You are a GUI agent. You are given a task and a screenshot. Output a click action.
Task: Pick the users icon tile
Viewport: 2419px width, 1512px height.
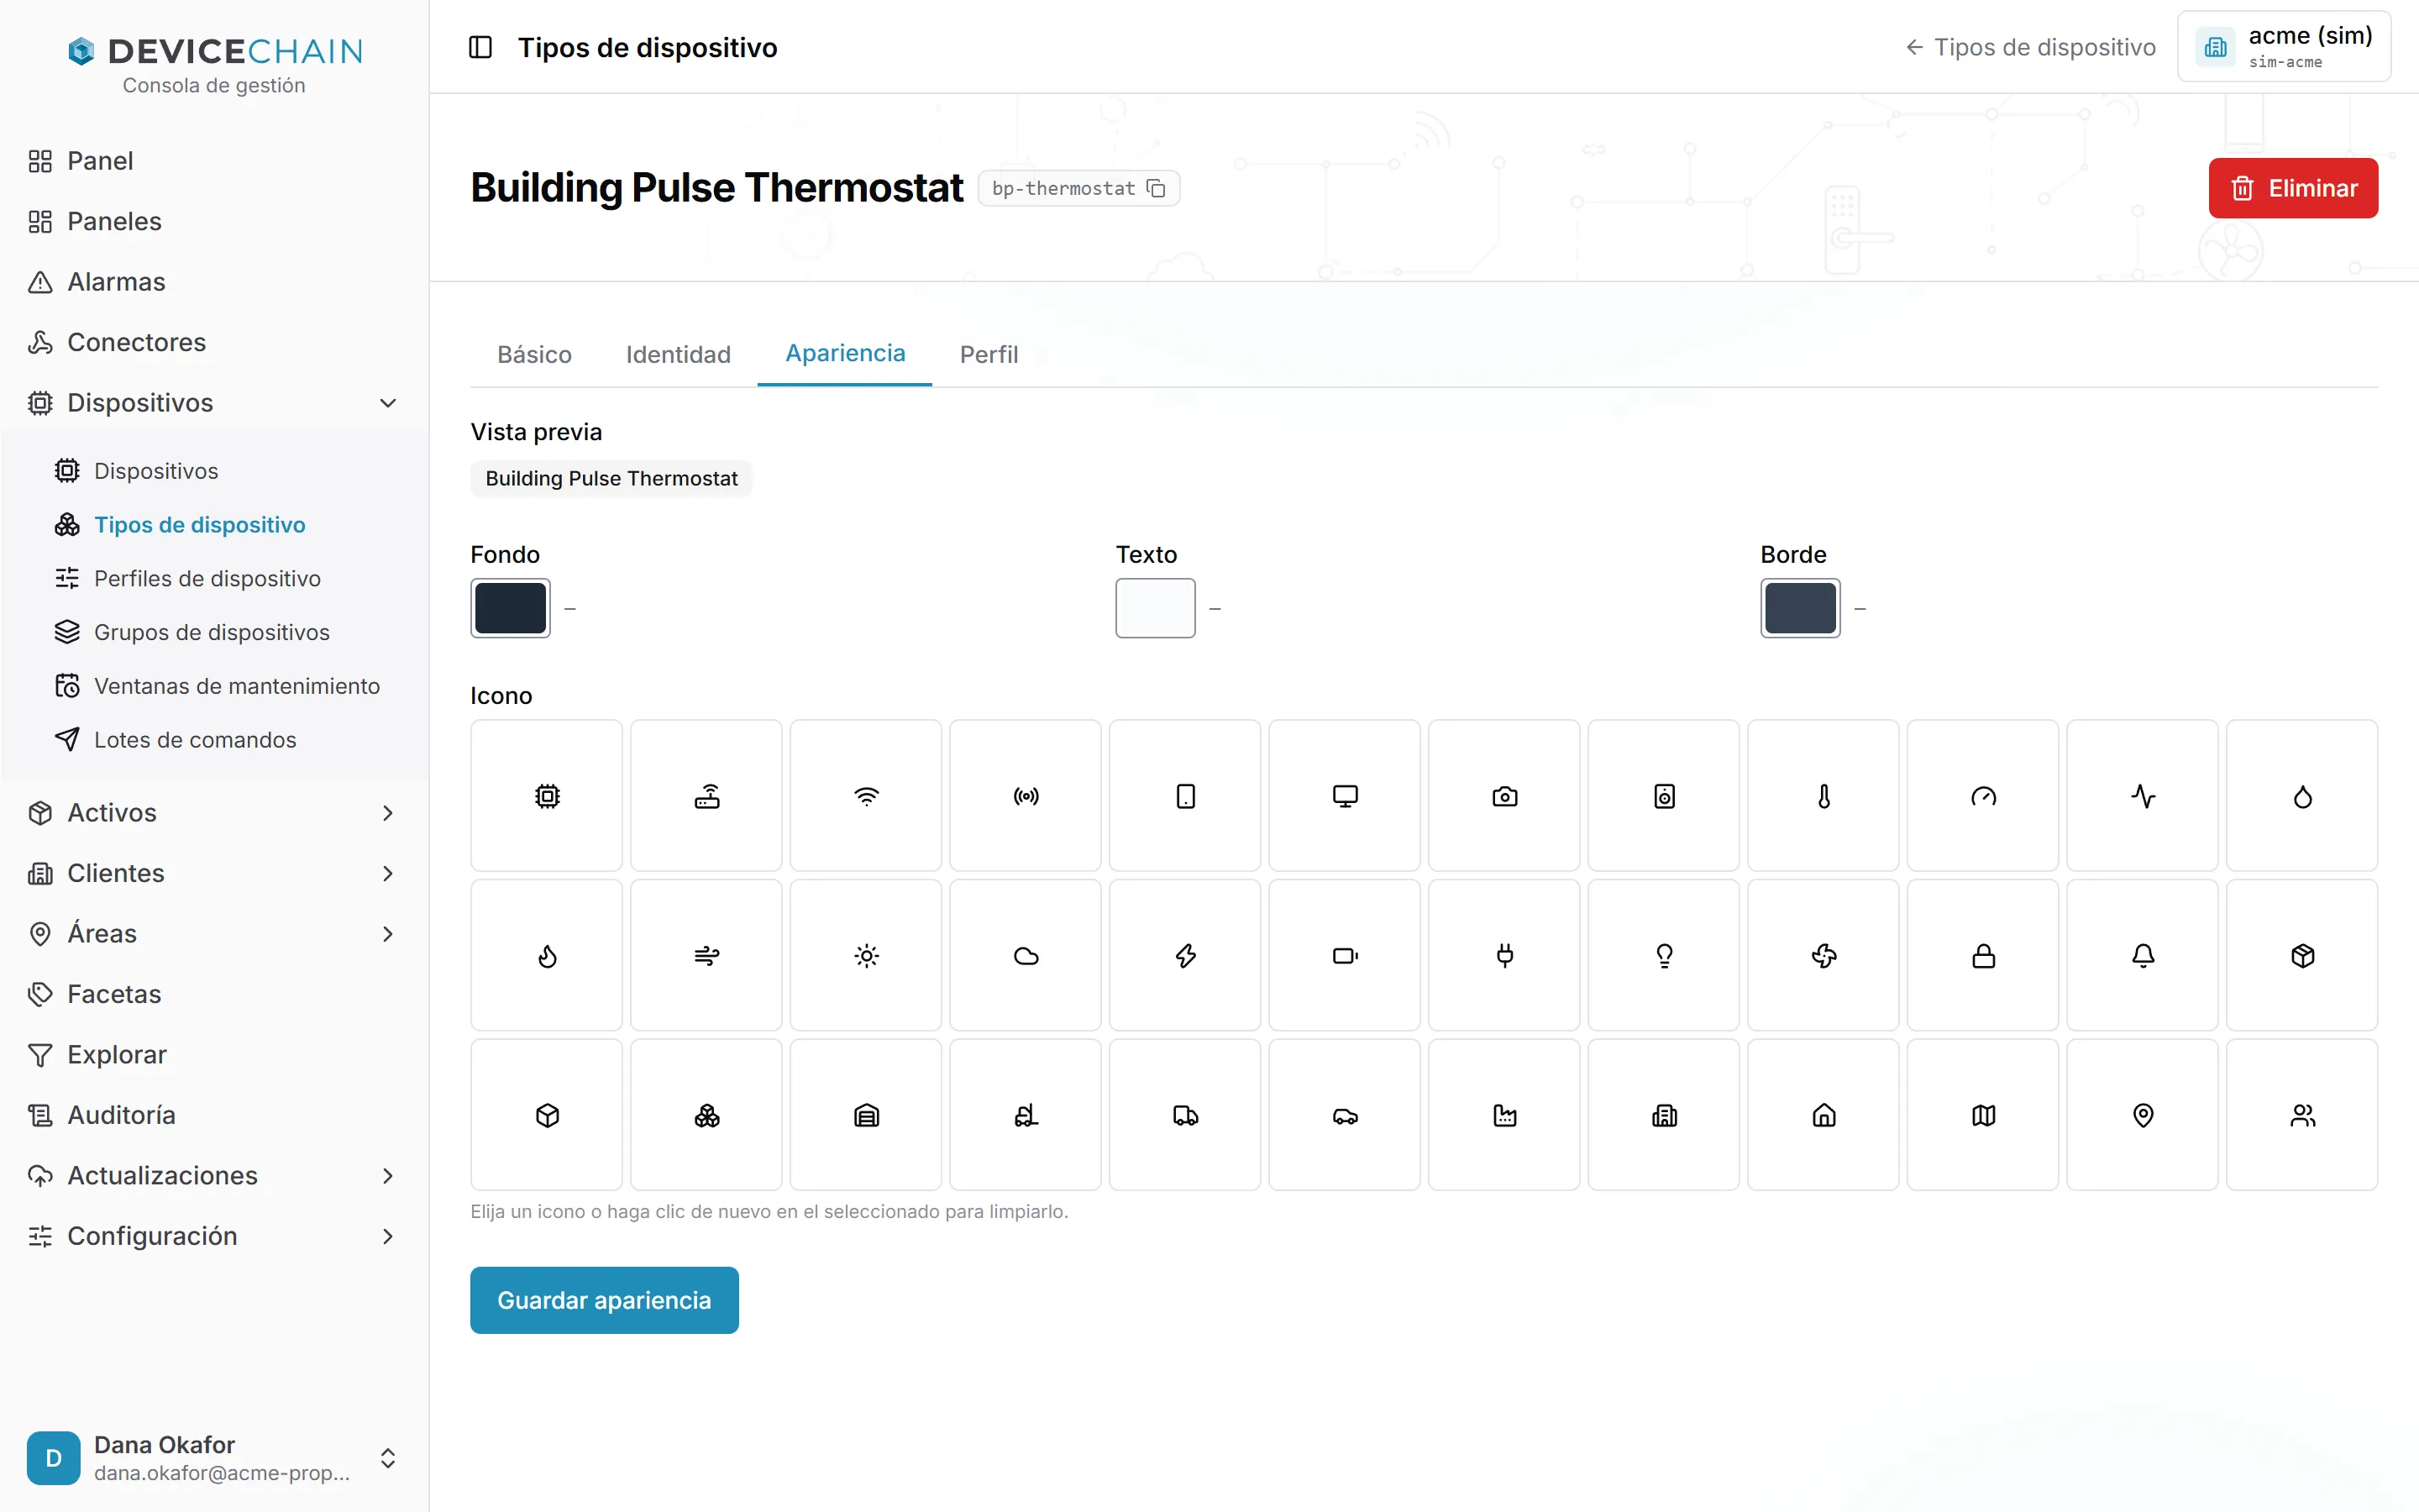point(2302,1115)
